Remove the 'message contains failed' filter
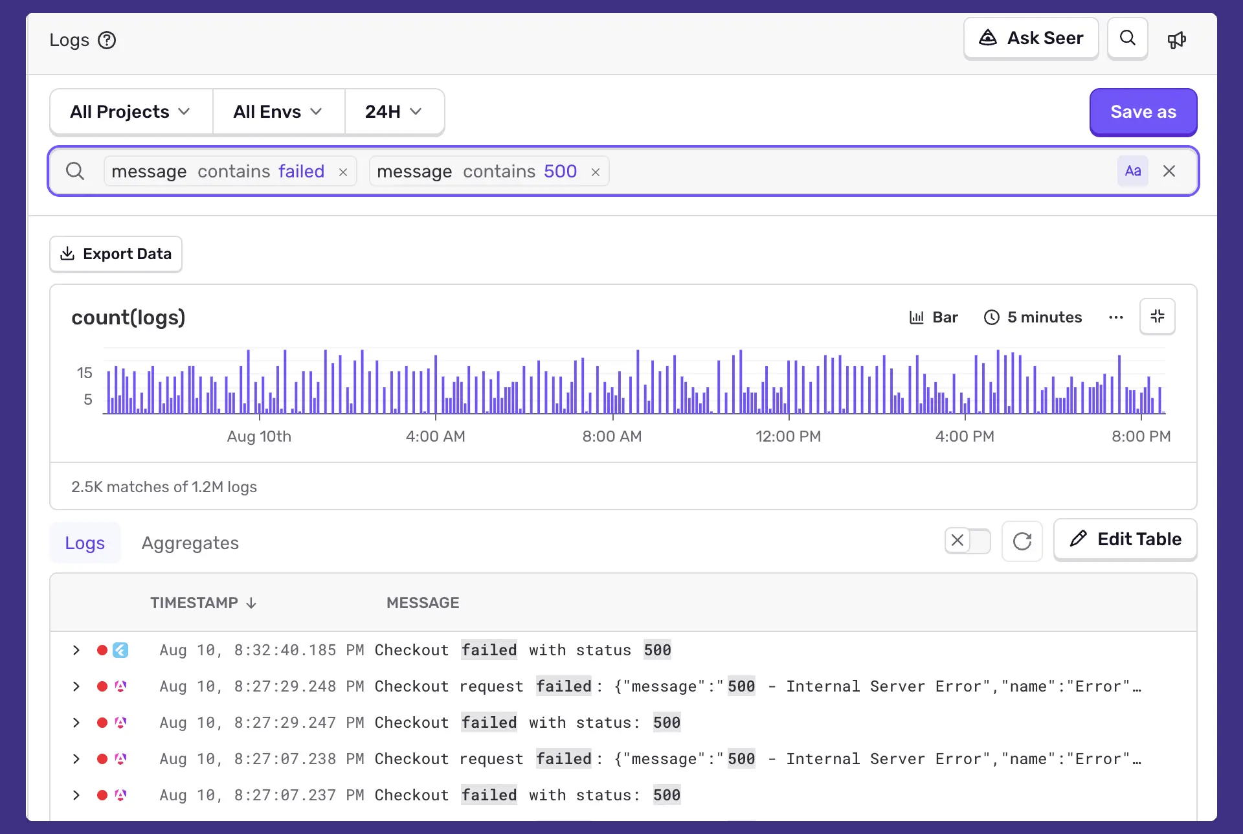 (x=343, y=172)
